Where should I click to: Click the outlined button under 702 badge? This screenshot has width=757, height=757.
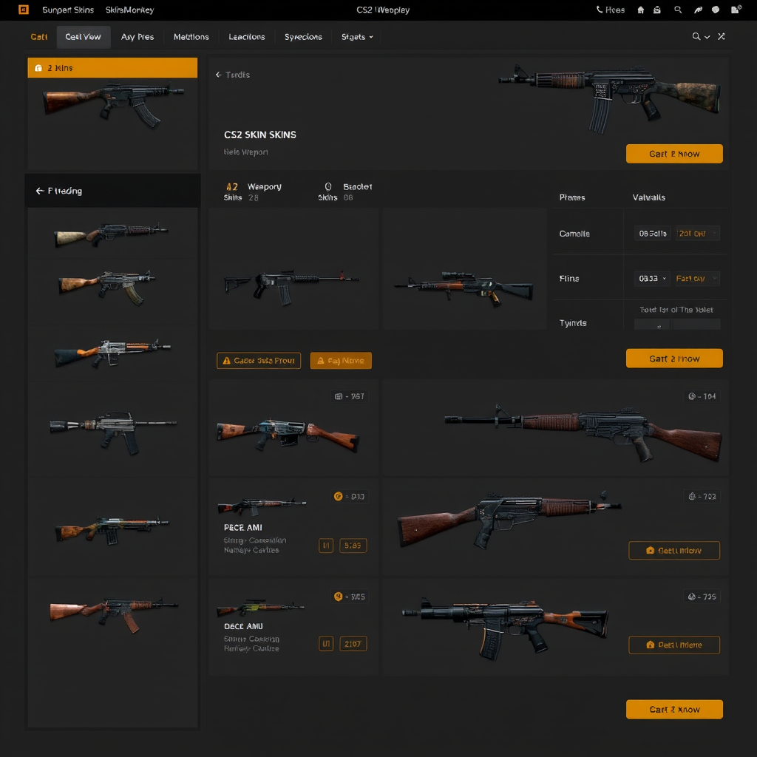pos(674,550)
